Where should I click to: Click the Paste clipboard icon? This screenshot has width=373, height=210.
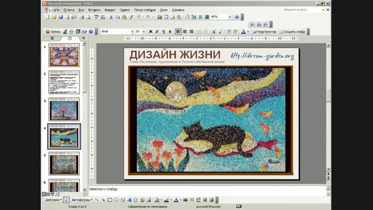pyautogui.click(x=124, y=17)
